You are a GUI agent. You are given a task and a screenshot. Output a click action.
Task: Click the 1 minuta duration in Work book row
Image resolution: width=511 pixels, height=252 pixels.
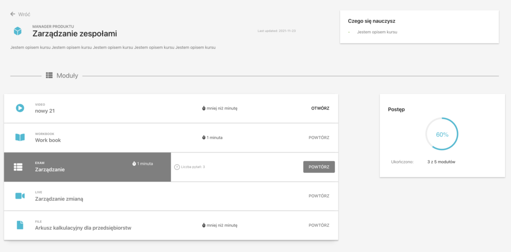click(x=215, y=137)
